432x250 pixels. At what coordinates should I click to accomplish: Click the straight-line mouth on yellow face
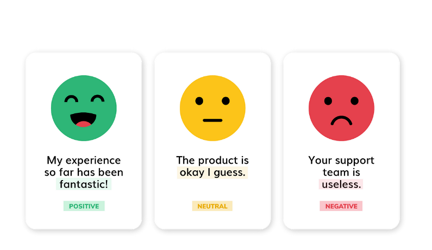(212, 120)
